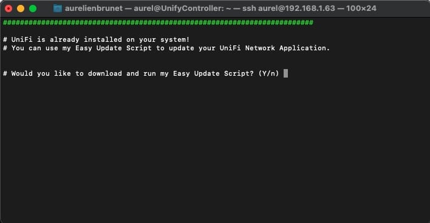The height and width of the screenshot is (223, 430).
Task: Close the terminal window with red button
Action: pyautogui.click(x=9, y=8)
